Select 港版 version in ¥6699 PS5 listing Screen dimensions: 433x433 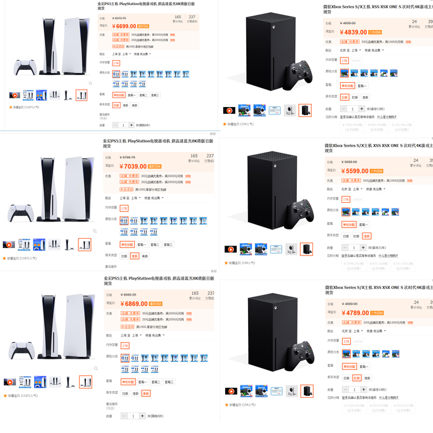(x=126, y=105)
